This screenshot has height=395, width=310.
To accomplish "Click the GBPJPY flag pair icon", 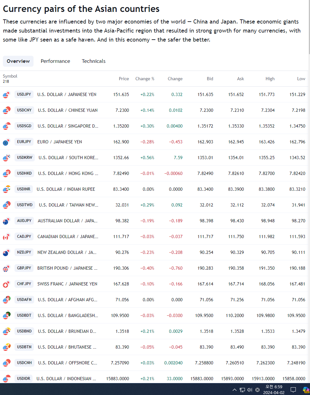I will (6, 268).
